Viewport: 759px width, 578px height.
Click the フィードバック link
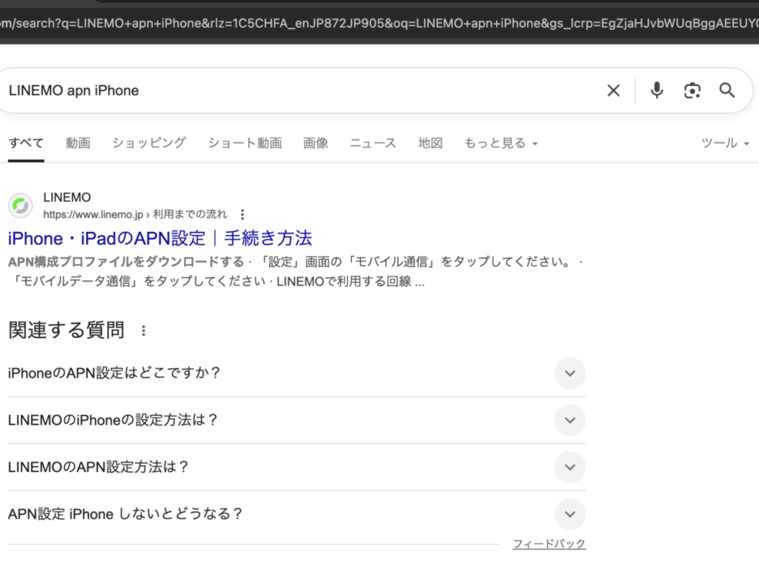point(549,544)
